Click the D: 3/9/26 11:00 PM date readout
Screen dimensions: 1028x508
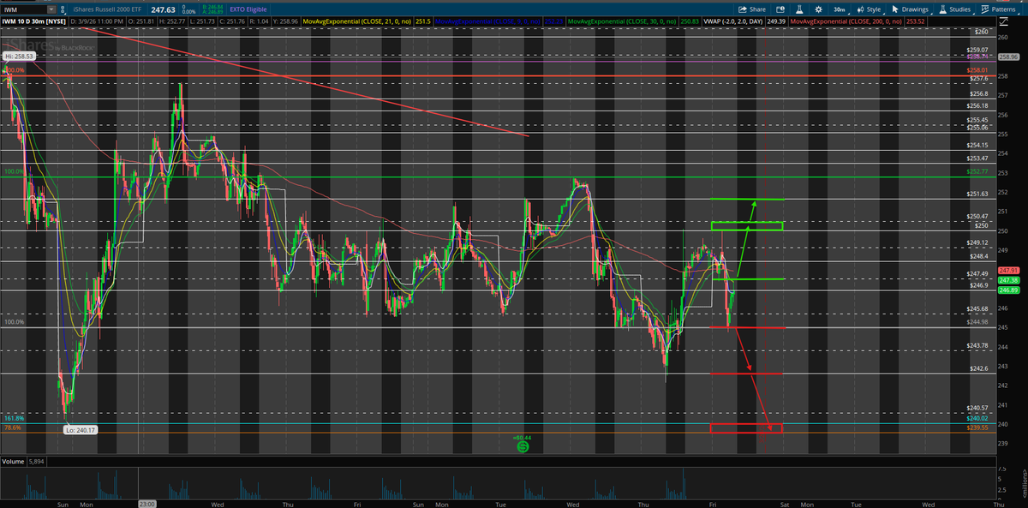pos(99,21)
